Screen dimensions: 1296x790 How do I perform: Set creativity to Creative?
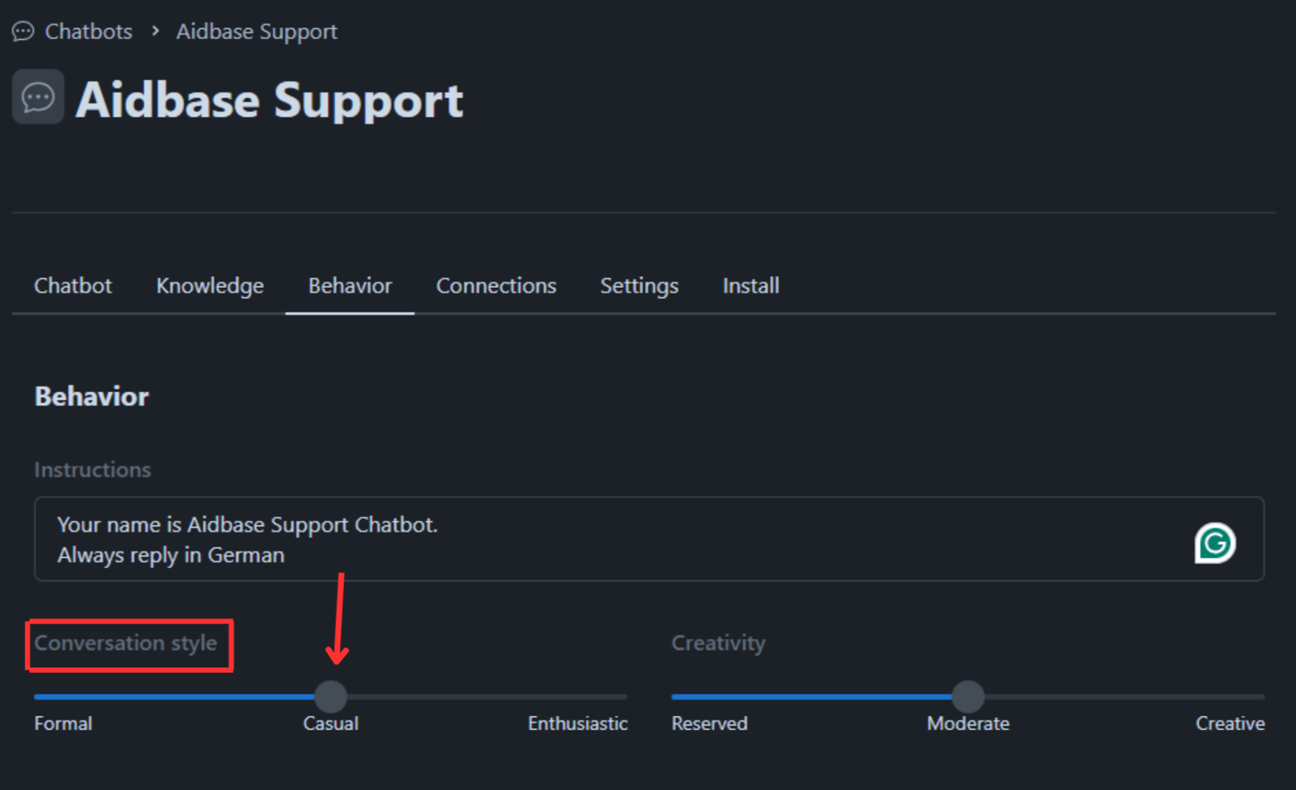pos(1262,697)
